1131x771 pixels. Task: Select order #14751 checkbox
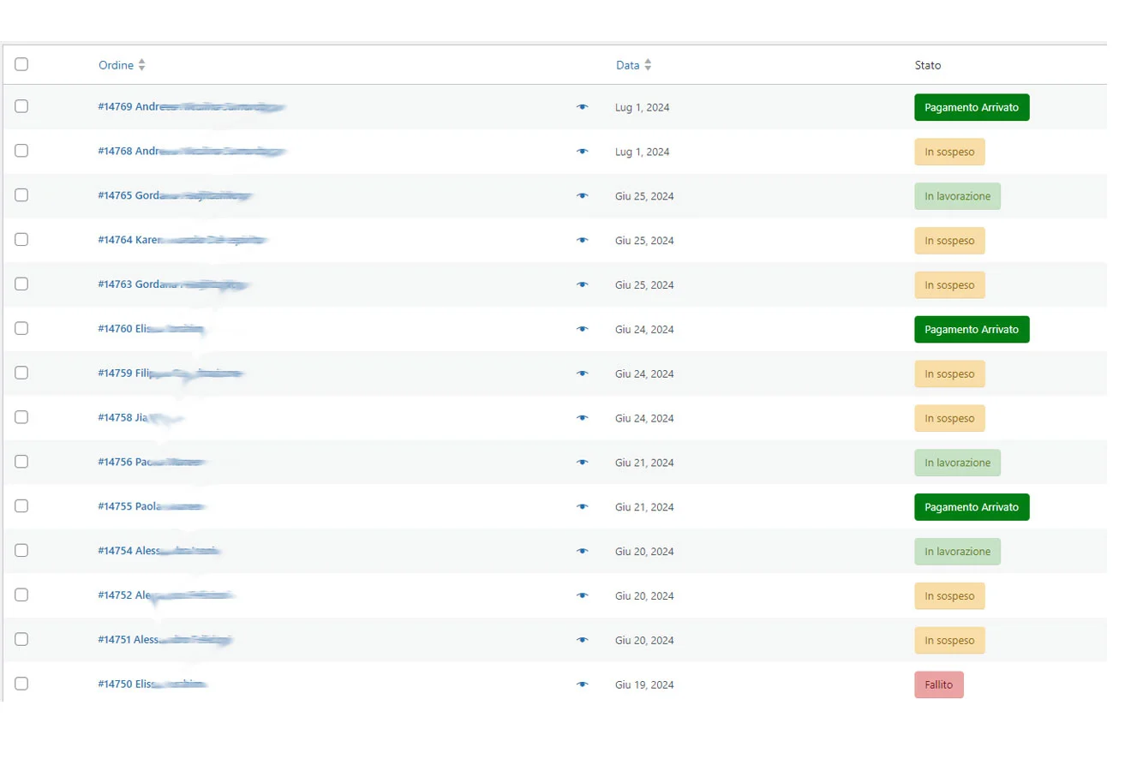click(21, 639)
